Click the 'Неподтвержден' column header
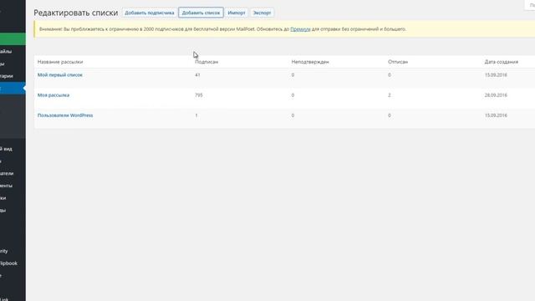Image resolution: width=535 pixels, height=301 pixels. (x=310, y=62)
